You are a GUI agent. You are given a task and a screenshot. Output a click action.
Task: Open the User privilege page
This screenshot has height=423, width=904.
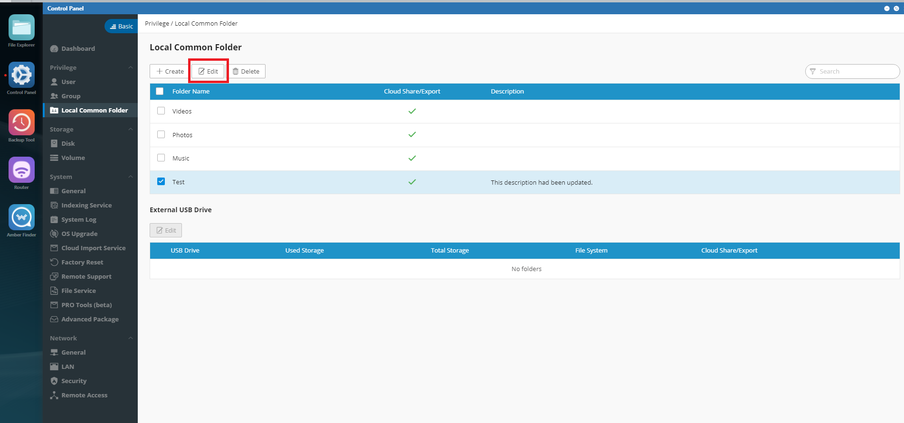click(x=68, y=82)
